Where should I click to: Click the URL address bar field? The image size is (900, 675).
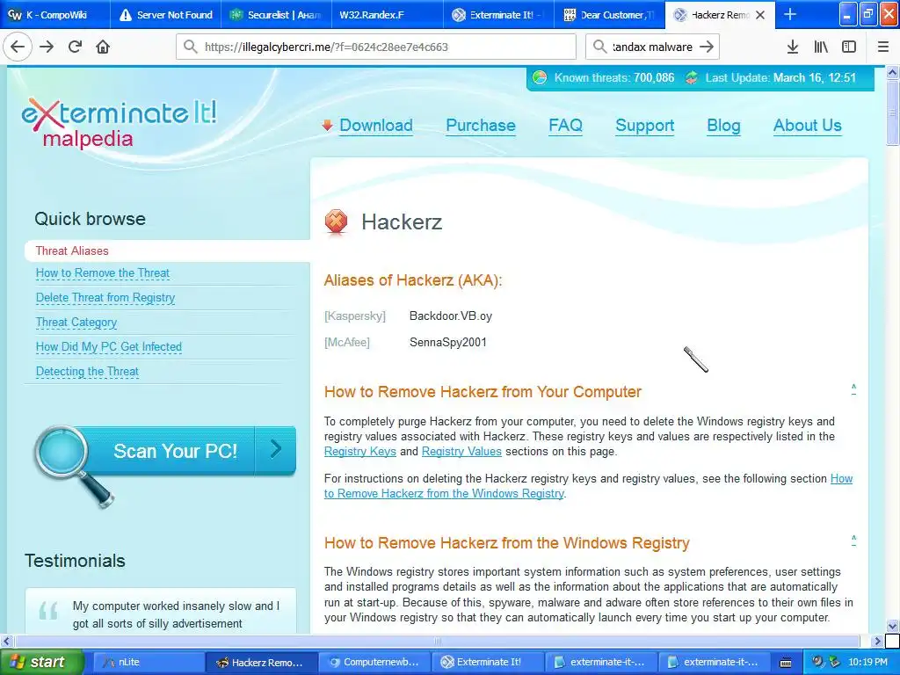click(376, 47)
